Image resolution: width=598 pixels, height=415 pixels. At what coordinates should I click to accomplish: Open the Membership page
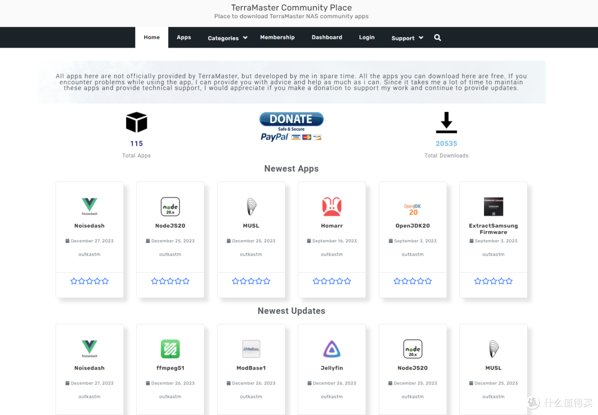[277, 37]
